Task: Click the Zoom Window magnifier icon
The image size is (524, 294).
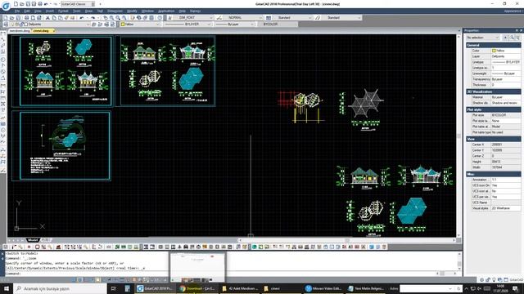Action: click(118, 18)
